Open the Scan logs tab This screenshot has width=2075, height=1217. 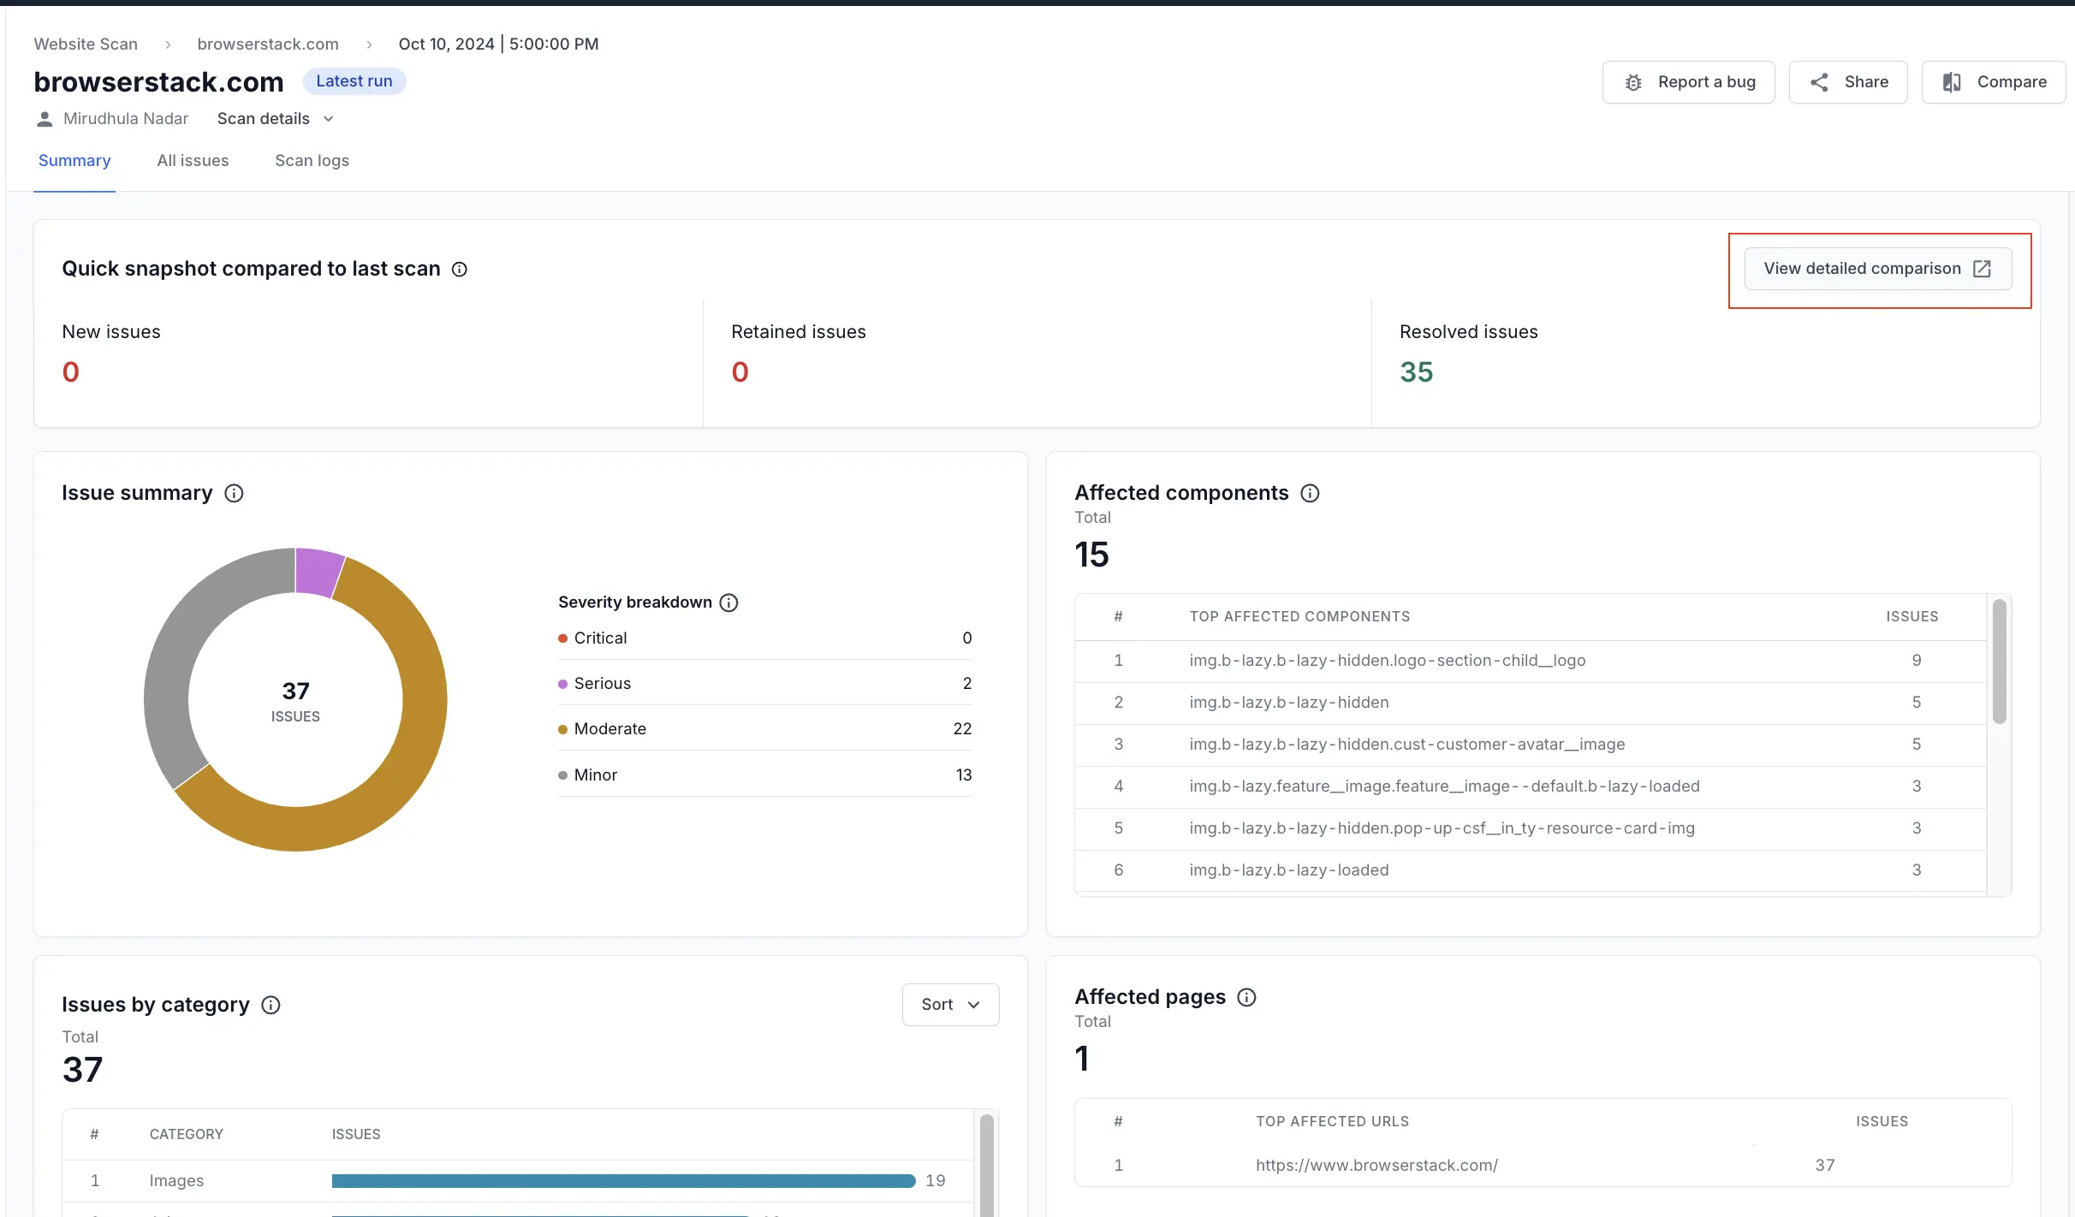312,161
